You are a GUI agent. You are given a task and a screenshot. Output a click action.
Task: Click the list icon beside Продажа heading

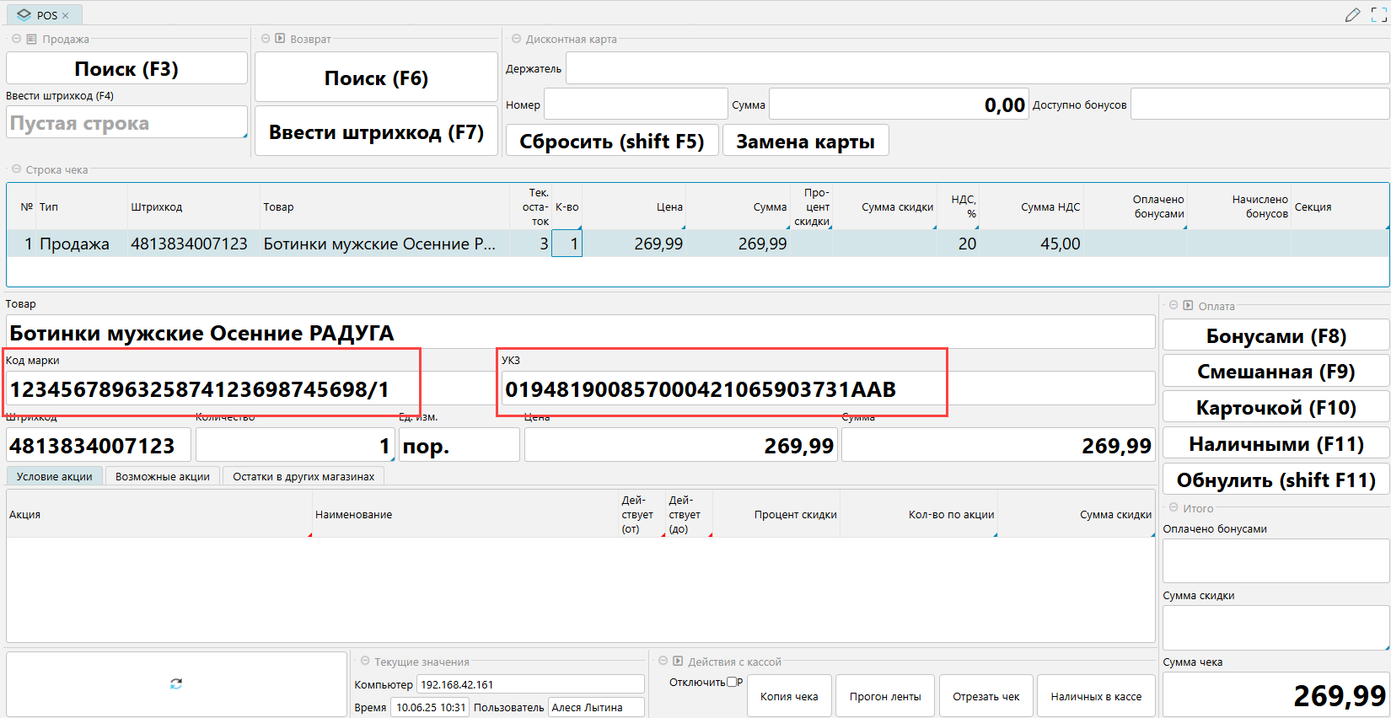point(31,39)
